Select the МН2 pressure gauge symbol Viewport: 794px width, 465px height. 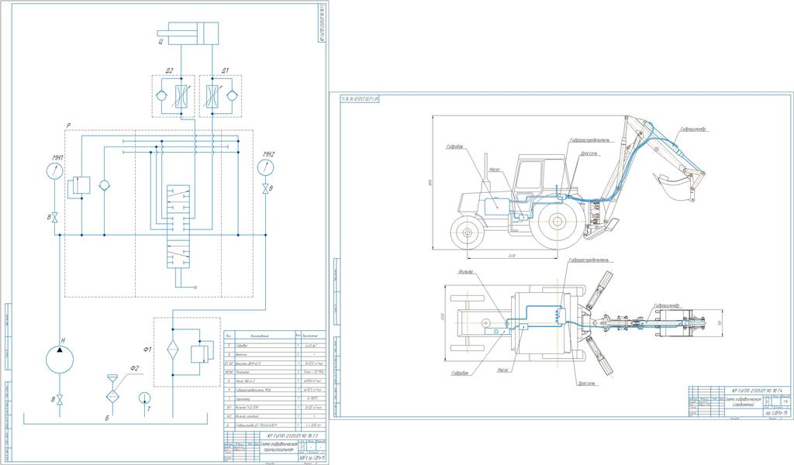[265, 167]
